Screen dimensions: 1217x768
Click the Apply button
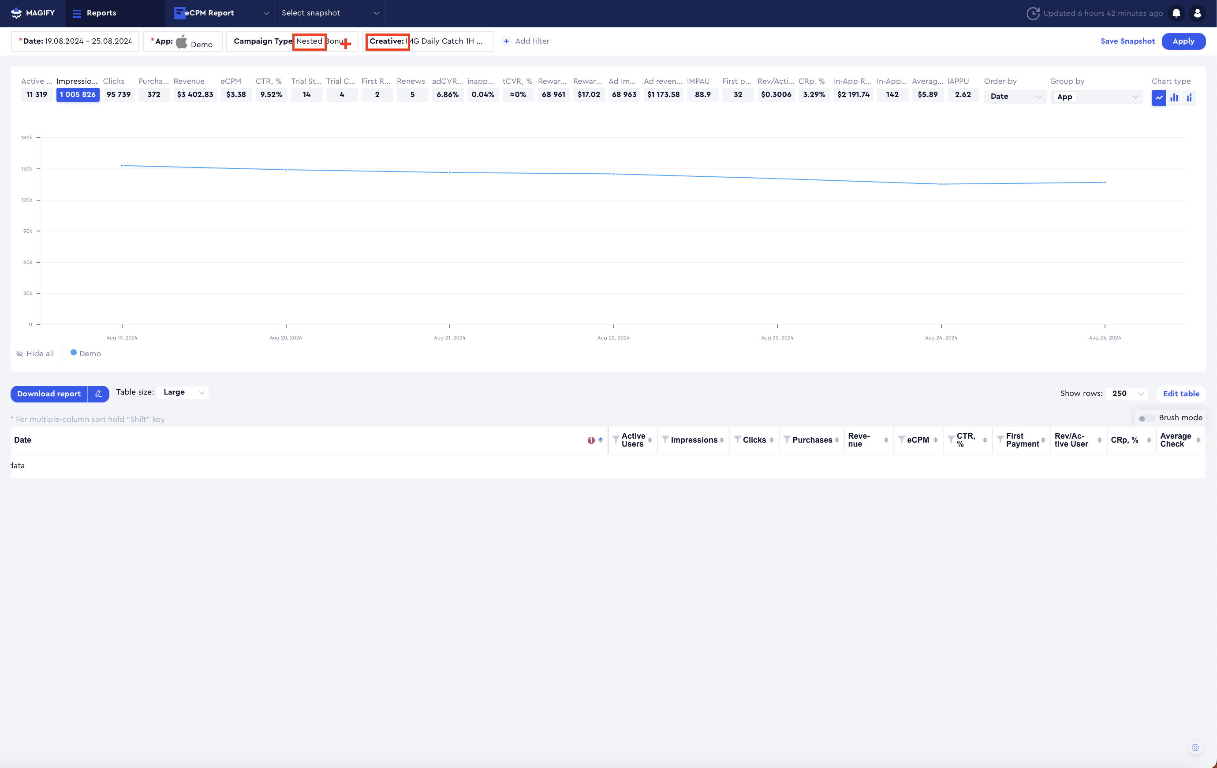point(1183,41)
